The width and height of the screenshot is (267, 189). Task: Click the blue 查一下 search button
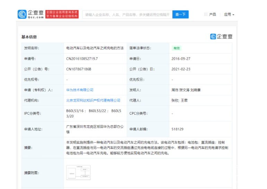pyautogui.click(x=180, y=15)
